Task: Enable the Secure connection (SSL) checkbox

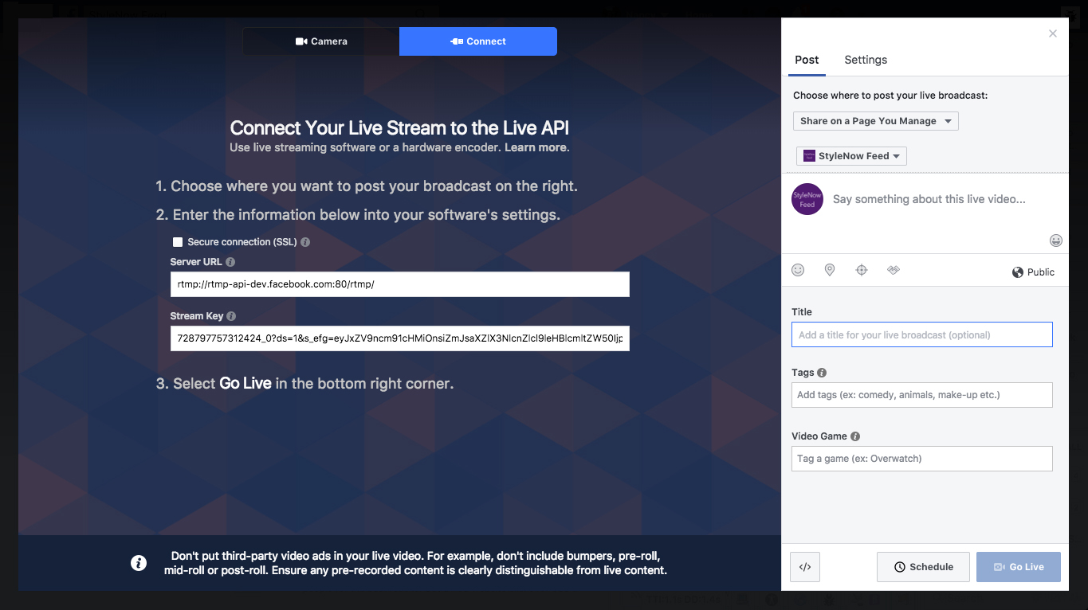Action: [178, 242]
